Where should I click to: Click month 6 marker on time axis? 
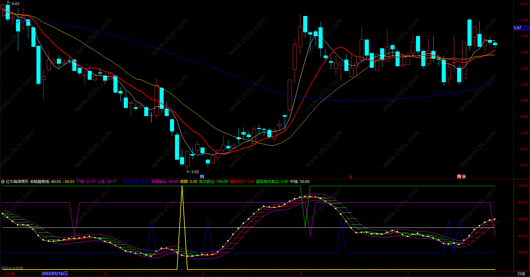tap(301, 274)
